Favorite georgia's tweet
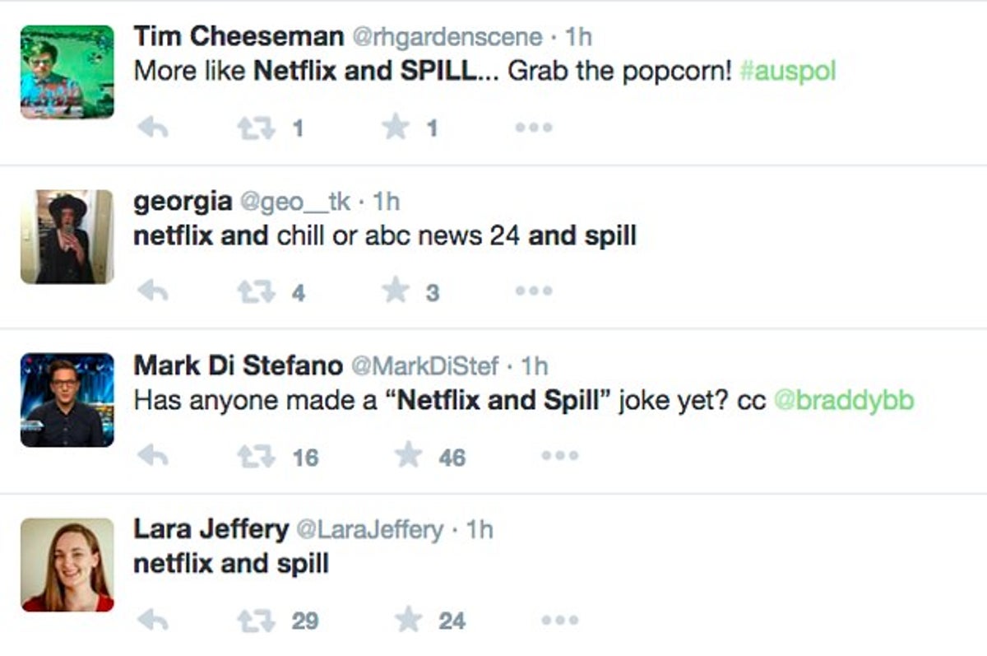 coord(394,290)
